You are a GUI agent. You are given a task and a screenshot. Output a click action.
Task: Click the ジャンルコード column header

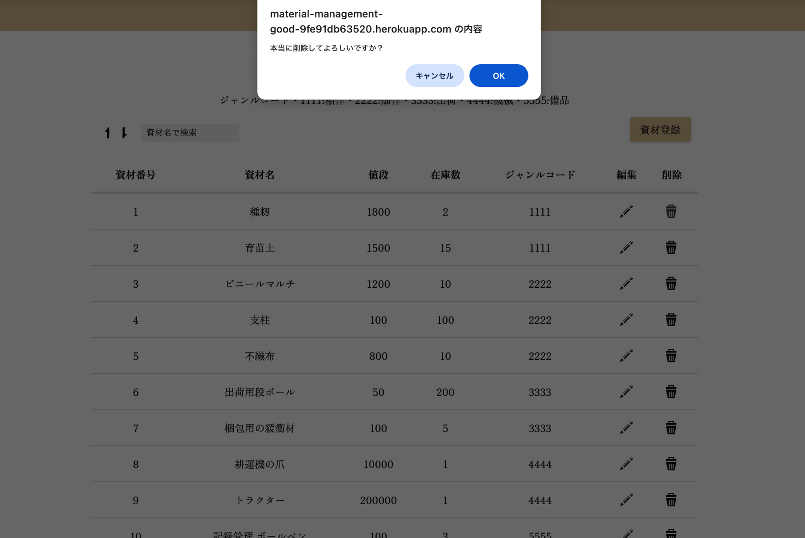tap(540, 175)
